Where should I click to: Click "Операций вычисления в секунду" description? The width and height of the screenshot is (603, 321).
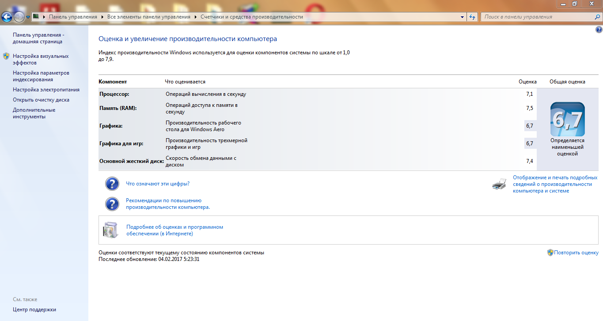[206, 94]
